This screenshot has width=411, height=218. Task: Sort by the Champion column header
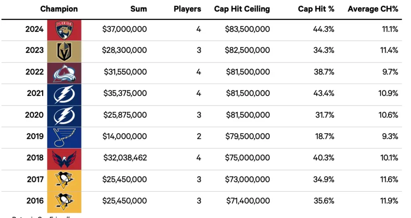[x=59, y=9]
